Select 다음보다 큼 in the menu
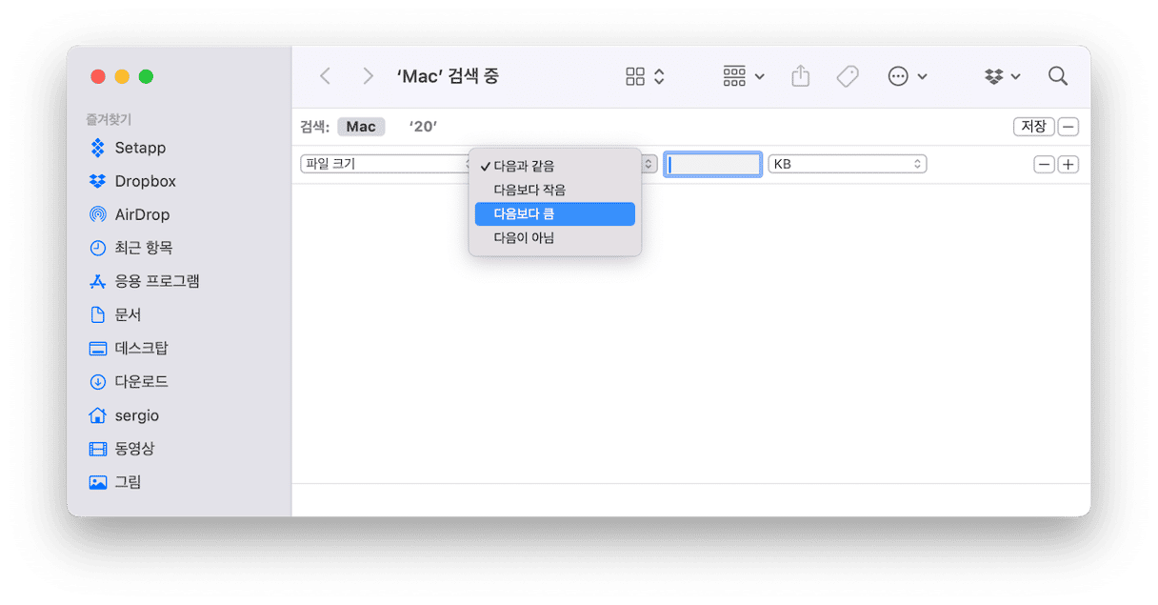This screenshot has width=1158, height=605. [554, 213]
